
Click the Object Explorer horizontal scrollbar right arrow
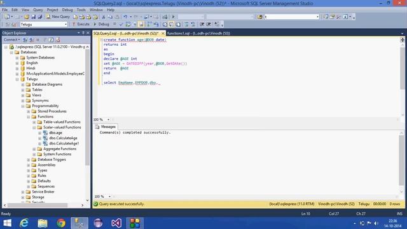82,205
